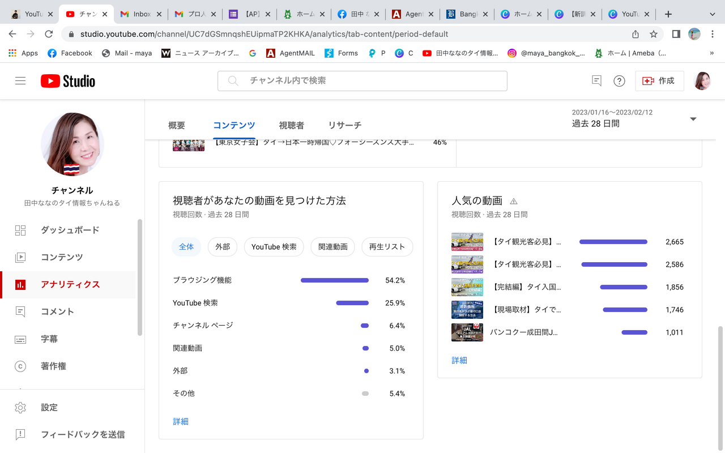Click the 作成 create button
The image size is (725, 453).
point(659,81)
